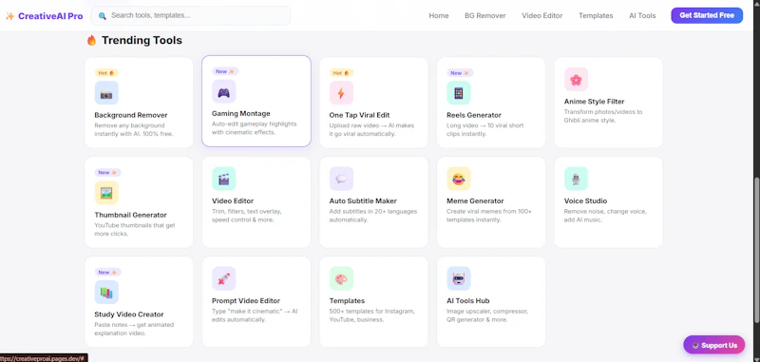Screen dimensions: 760x362
Task: Click 'Paste notes → get animated' text
Action: coord(134,329)
